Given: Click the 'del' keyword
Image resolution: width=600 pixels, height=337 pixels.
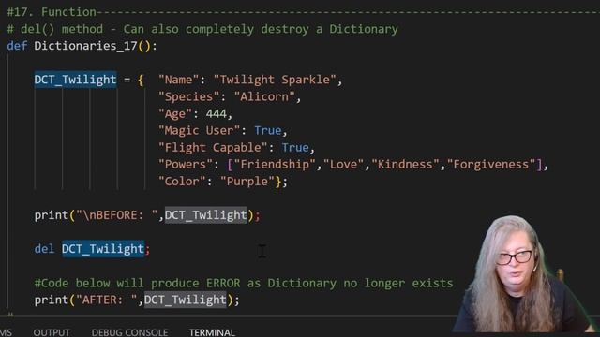Looking at the screenshot, I should click(x=44, y=249).
